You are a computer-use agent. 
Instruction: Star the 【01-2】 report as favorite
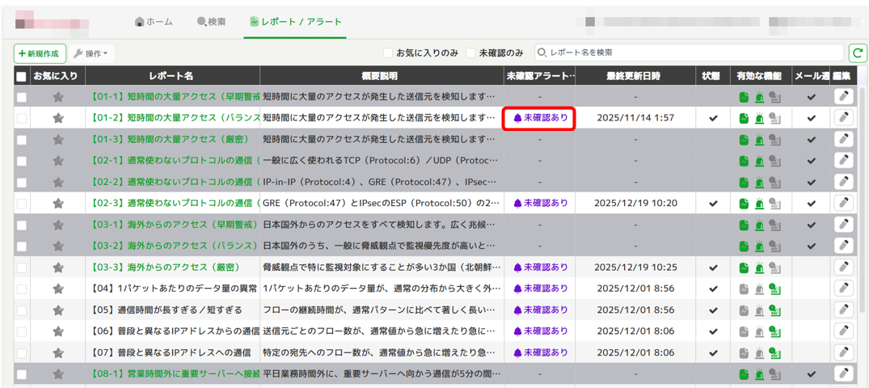tap(57, 118)
